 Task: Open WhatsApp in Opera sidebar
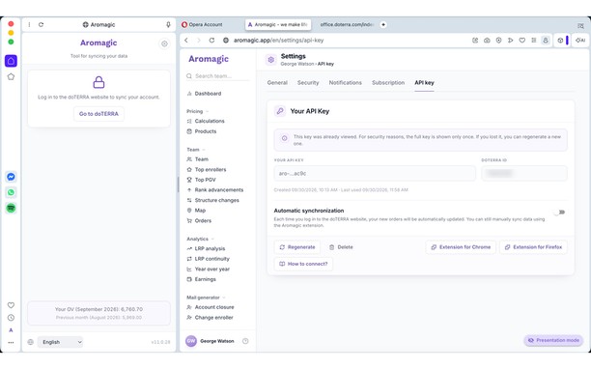[11, 192]
